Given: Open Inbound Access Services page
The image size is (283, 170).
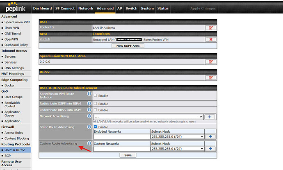Looking at the screenshot, I should coord(11,62).
